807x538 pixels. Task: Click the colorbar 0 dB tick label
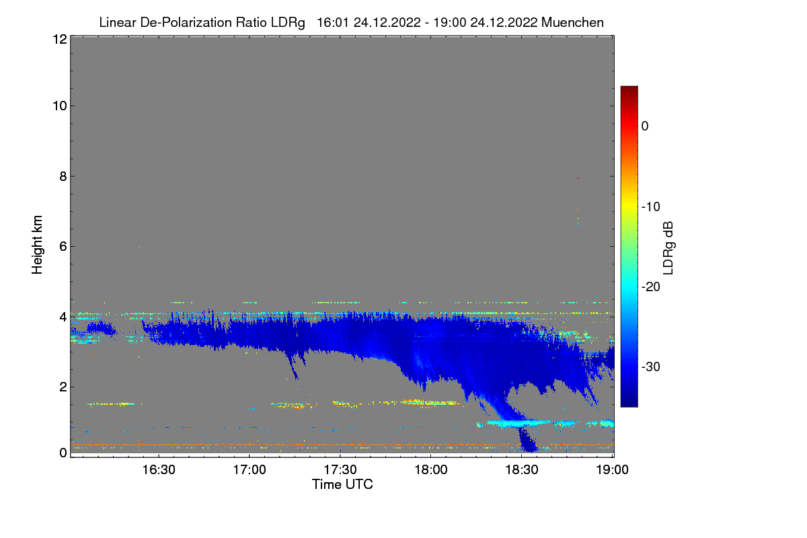pyautogui.click(x=646, y=126)
